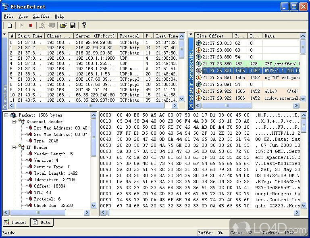Viewport: 310px width, 238px height.
Task: Collapse the IP Header tree node
Action: [x=14, y=147]
